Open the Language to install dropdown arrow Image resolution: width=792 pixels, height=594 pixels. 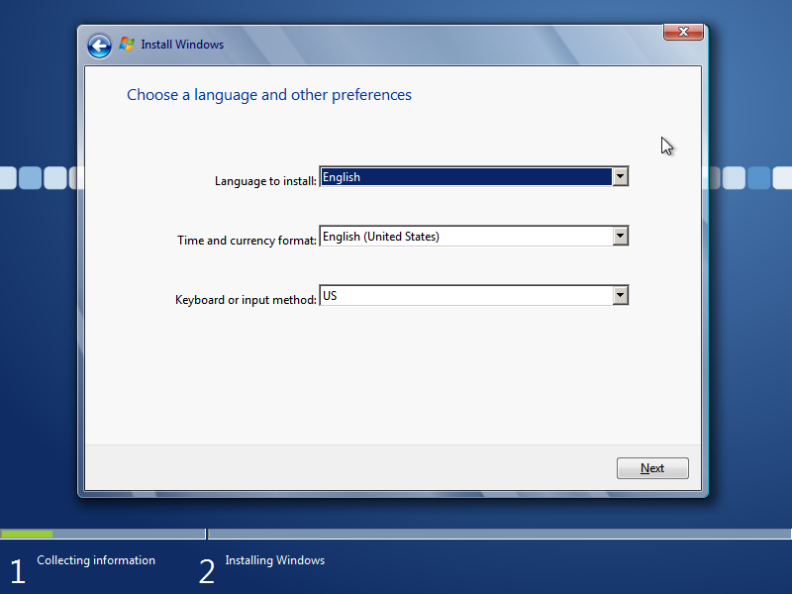point(621,177)
